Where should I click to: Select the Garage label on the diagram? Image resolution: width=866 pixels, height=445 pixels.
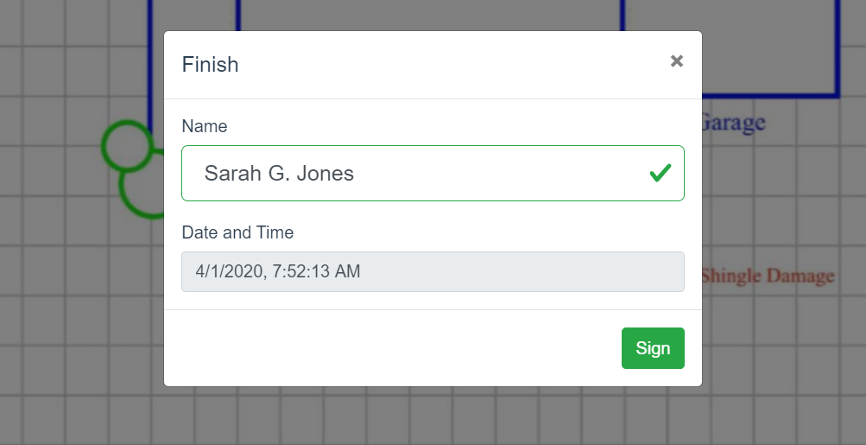click(733, 123)
